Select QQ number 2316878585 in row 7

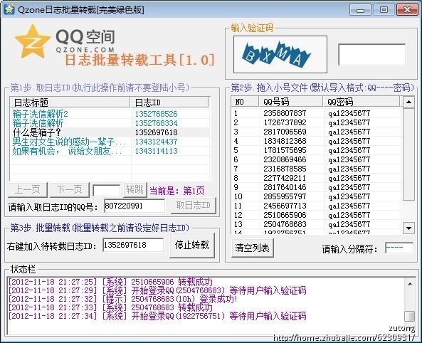pyautogui.click(x=285, y=169)
